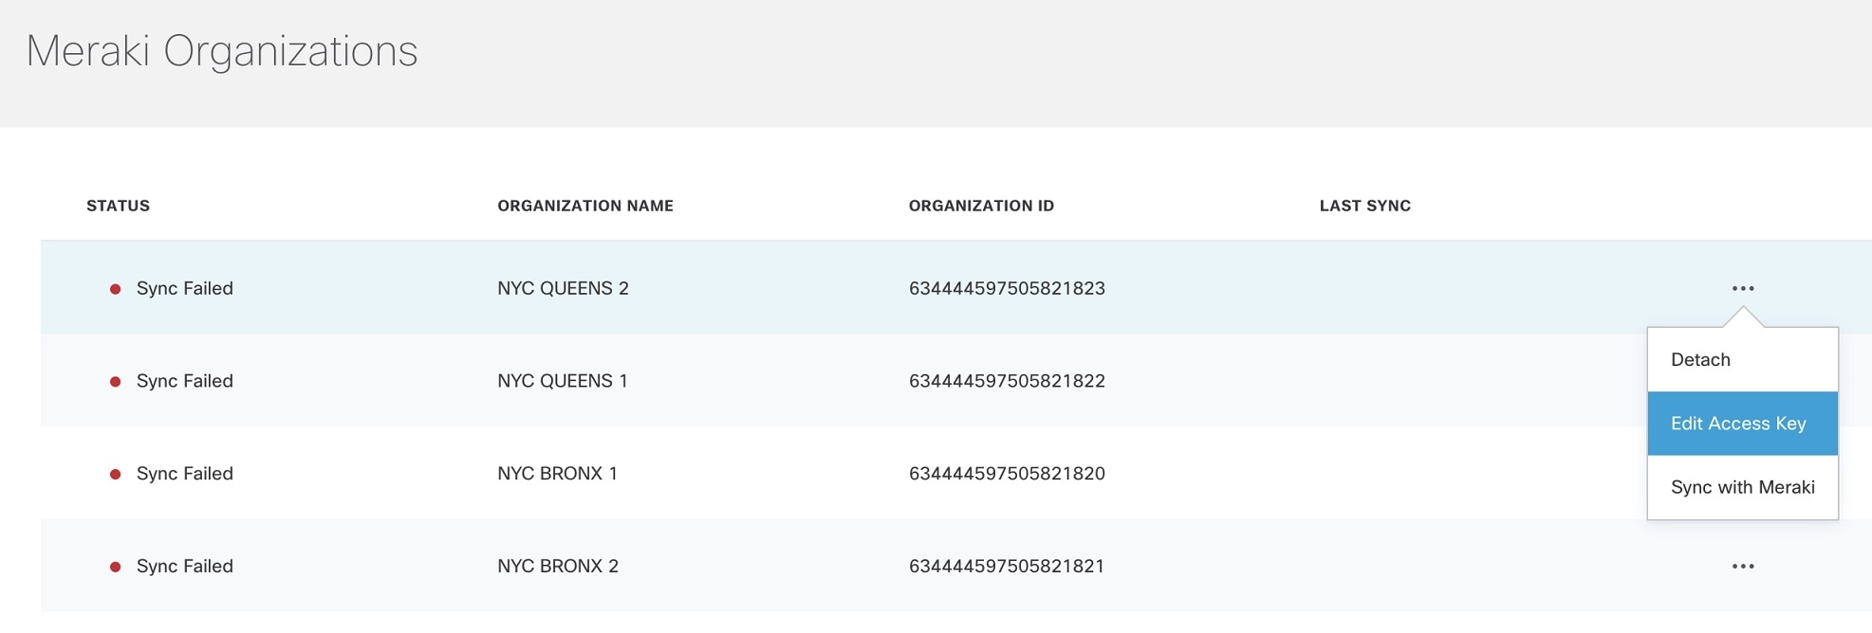Image resolution: width=1872 pixels, height=633 pixels.
Task: Click red status dot for NYC QUEENS 1
Action: (115, 382)
